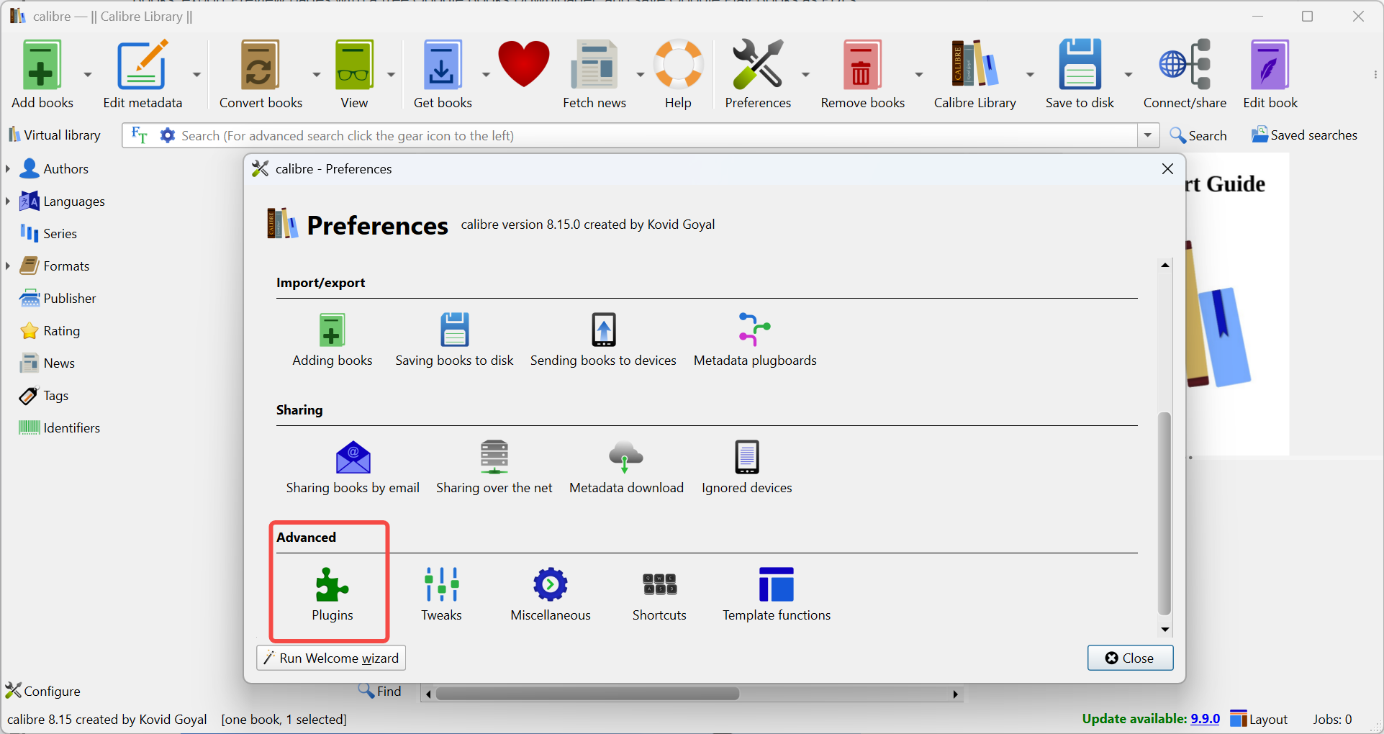Screen dimensions: 1384x734
Task: Click the search input field
Action: [656, 135]
